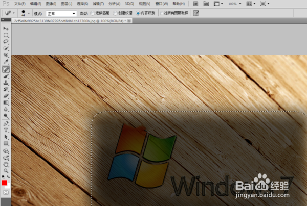Select the Spot Healing Brush tool

(x=6, y=69)
